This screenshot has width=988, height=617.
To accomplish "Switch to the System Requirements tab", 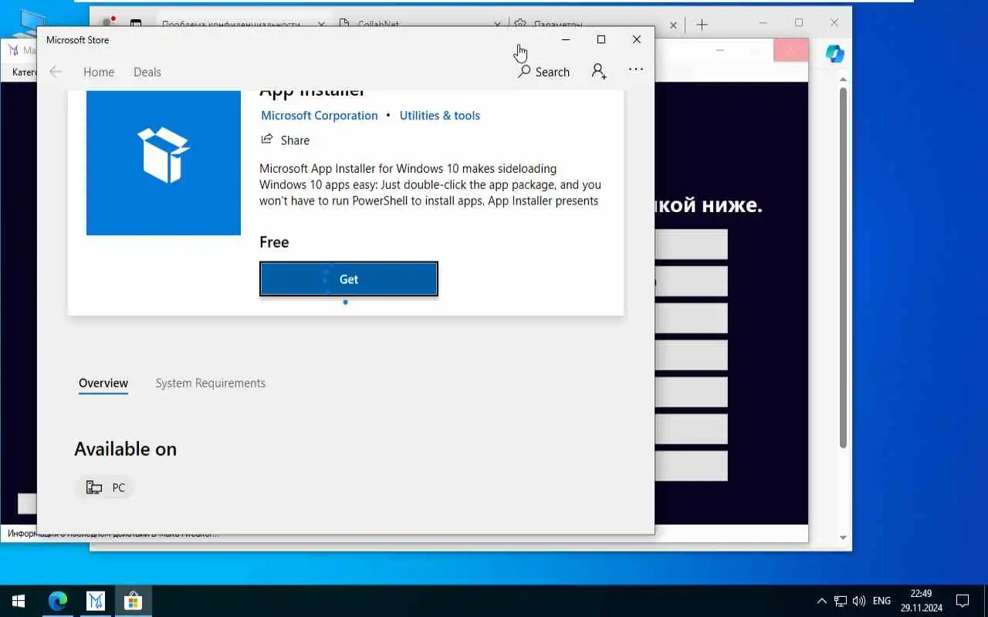I will [x=210, y=383].
